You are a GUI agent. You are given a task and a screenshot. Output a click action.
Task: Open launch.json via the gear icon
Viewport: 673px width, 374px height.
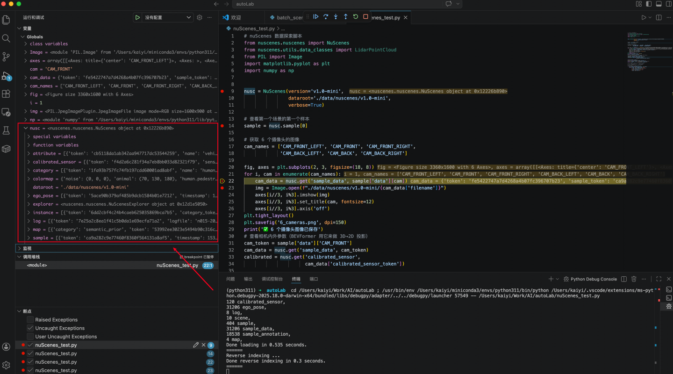tap(200, 17)
